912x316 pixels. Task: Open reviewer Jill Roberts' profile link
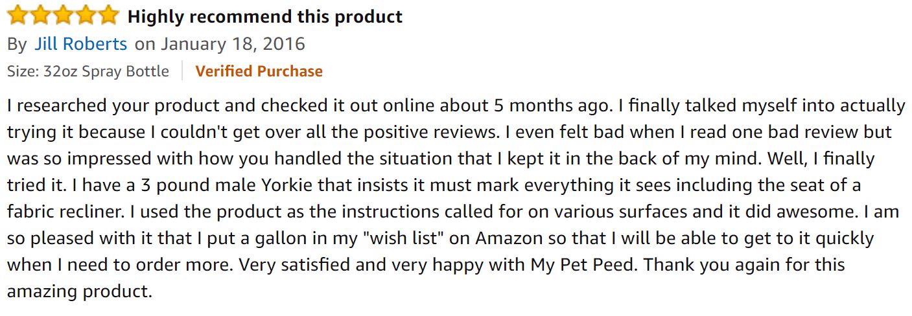[80, 44]
